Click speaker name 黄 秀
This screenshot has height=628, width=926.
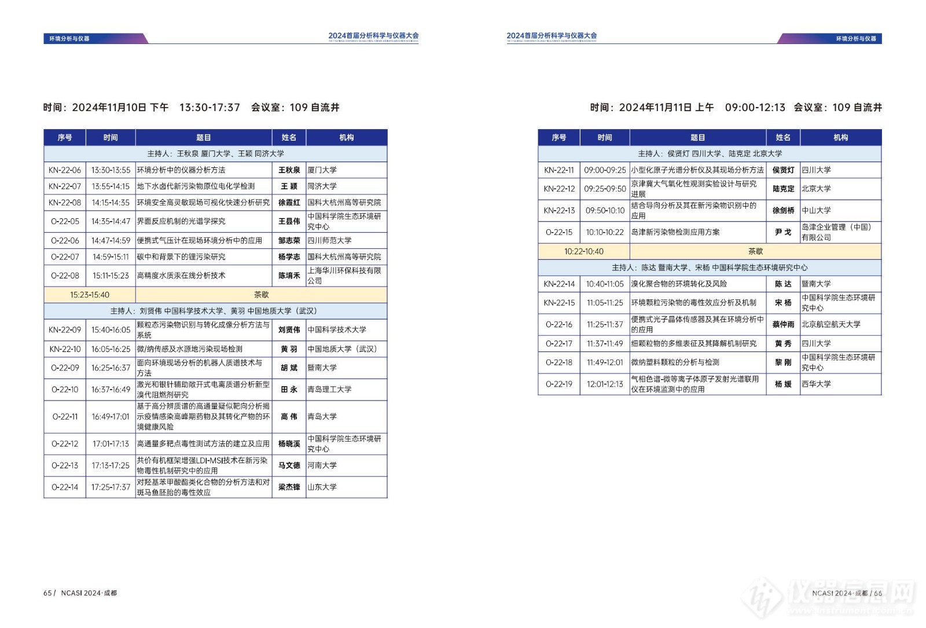pos(783,344)
